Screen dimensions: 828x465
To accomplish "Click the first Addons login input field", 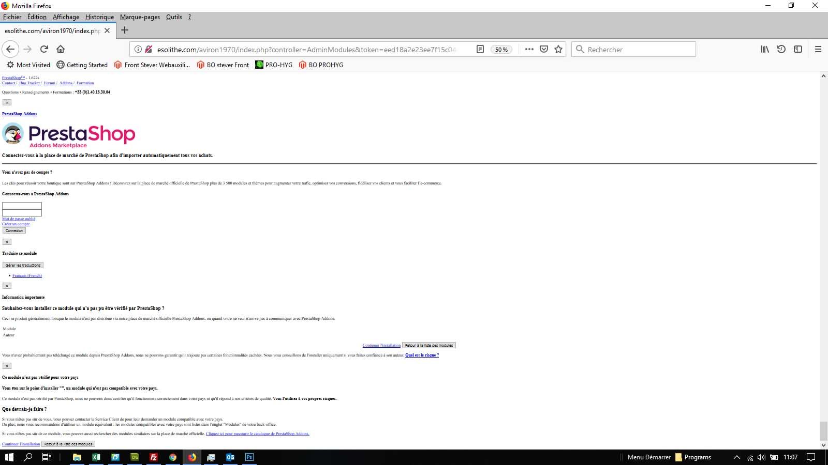I will tap(22, 206).
